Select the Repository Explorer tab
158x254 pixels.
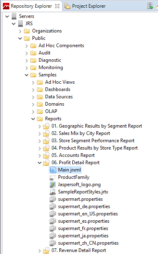pos(31,6)
